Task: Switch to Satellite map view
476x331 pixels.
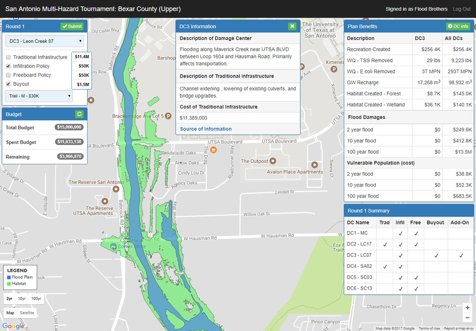Action: pyautogui.click(x=27, y=313)
